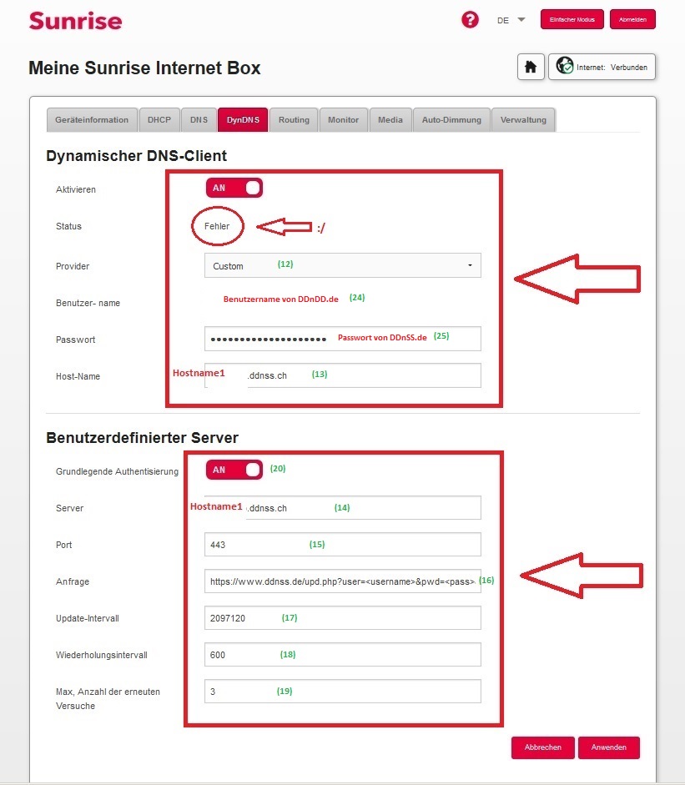The width and height of the screenshot is (685, 785).
Task: Click the Host-Name input field
Action: [x=342, y=375]
